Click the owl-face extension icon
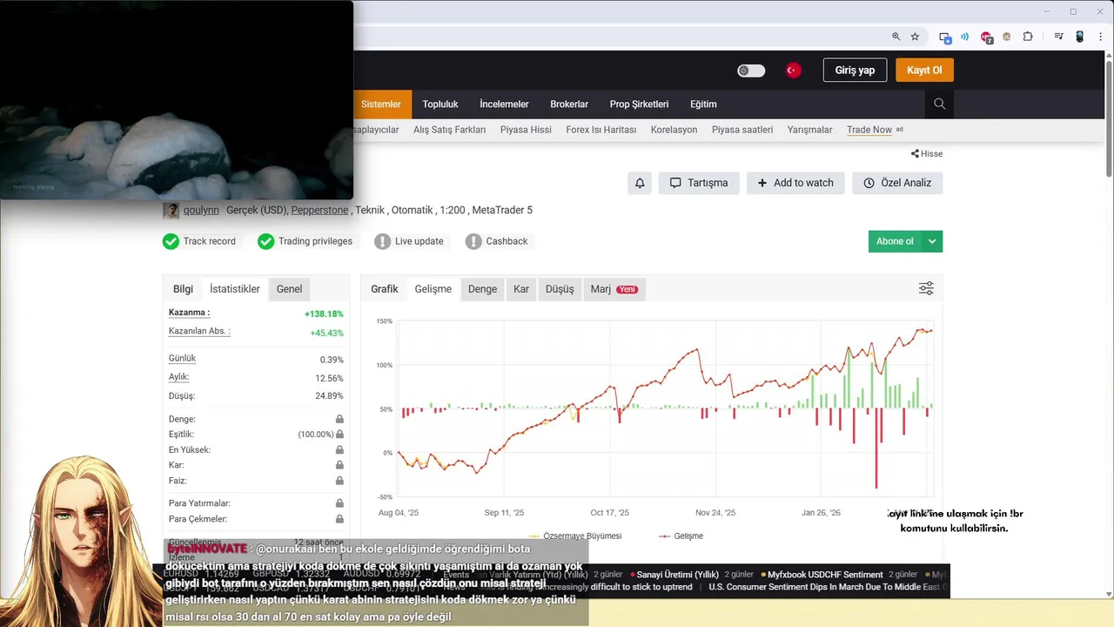The image size is (1114, 627). (x=1007, y=37)
